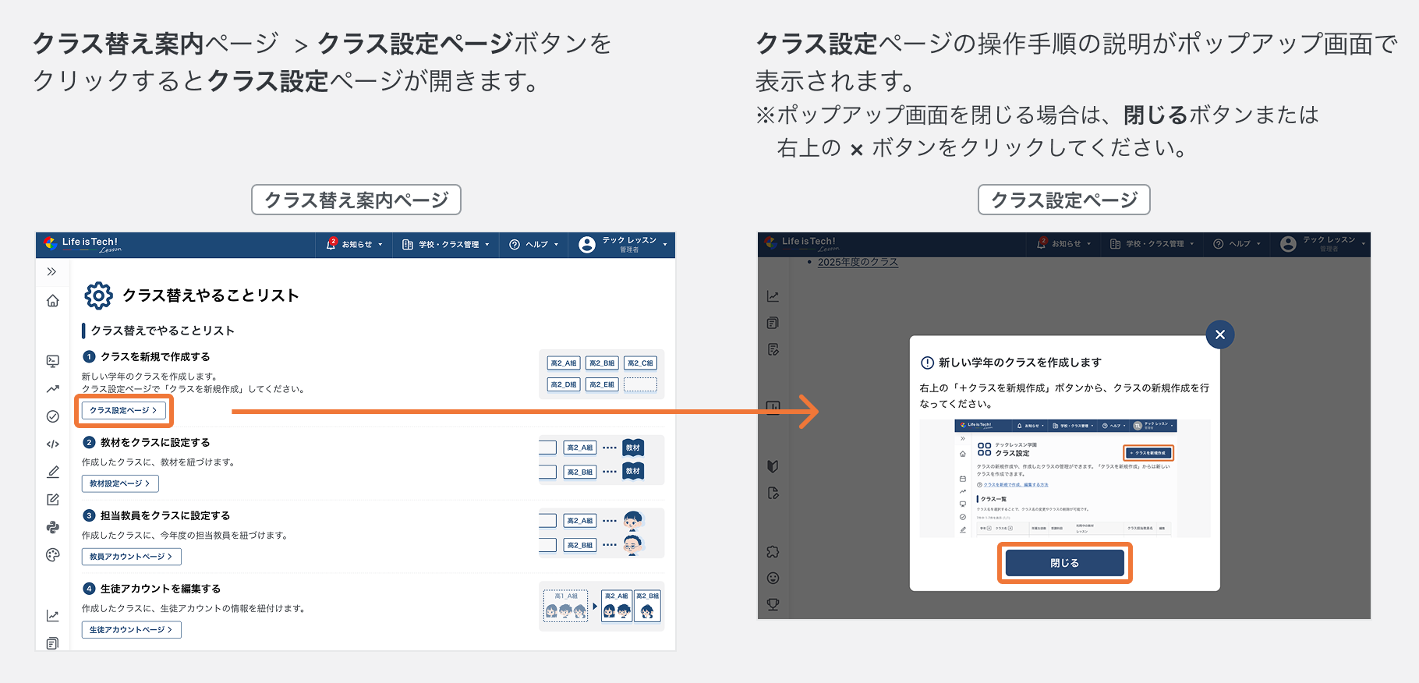
Task: Go to Home via the house sidebar icon
Action: 52,301
